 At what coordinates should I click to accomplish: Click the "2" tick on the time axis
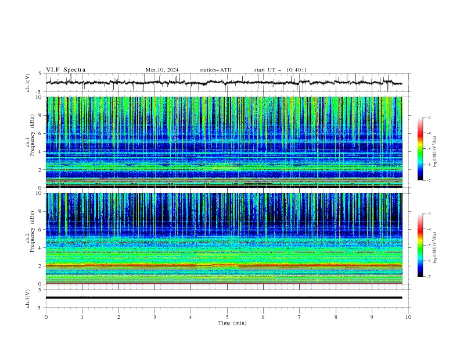[x=118, y=317]
